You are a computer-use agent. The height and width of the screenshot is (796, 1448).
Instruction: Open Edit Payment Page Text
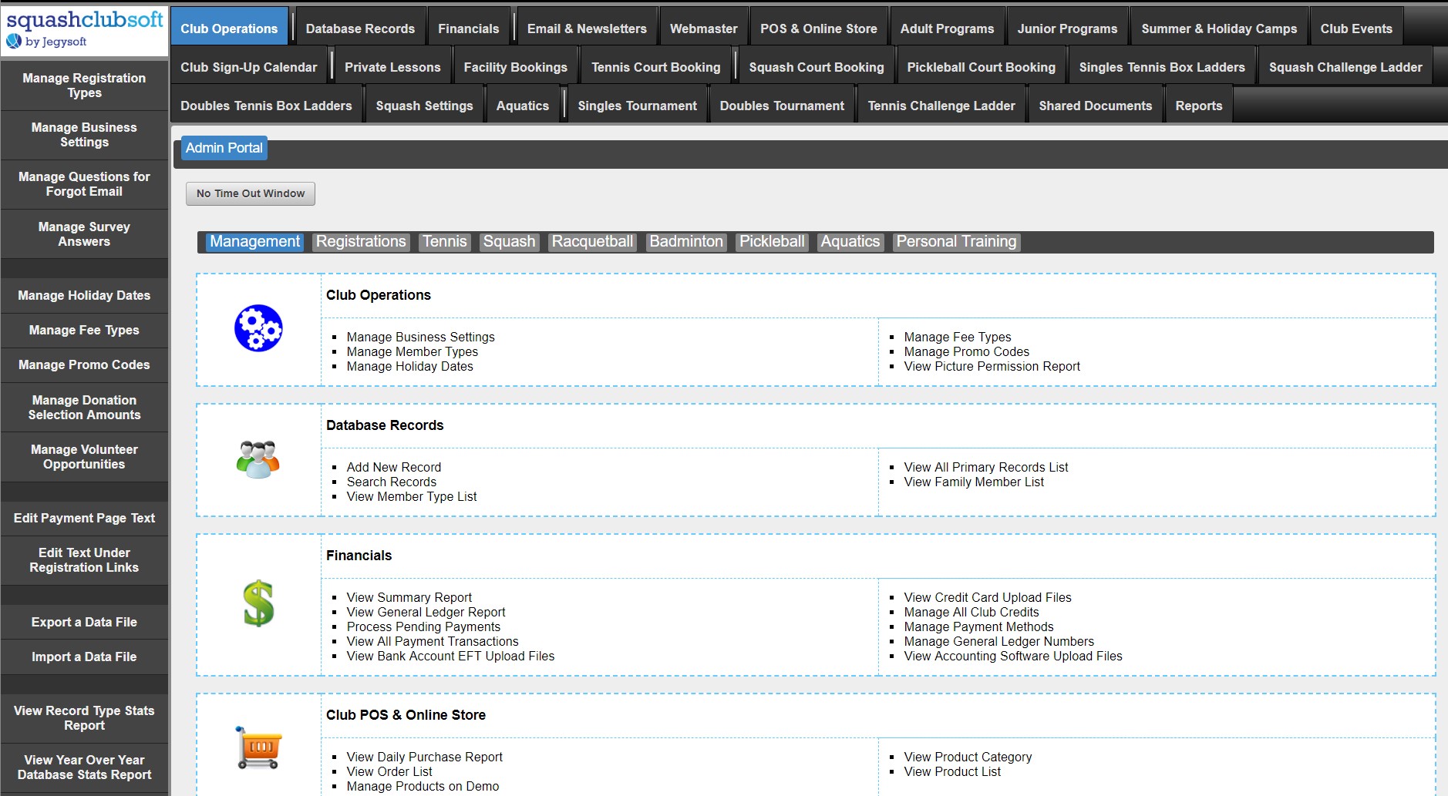(84, 518)
